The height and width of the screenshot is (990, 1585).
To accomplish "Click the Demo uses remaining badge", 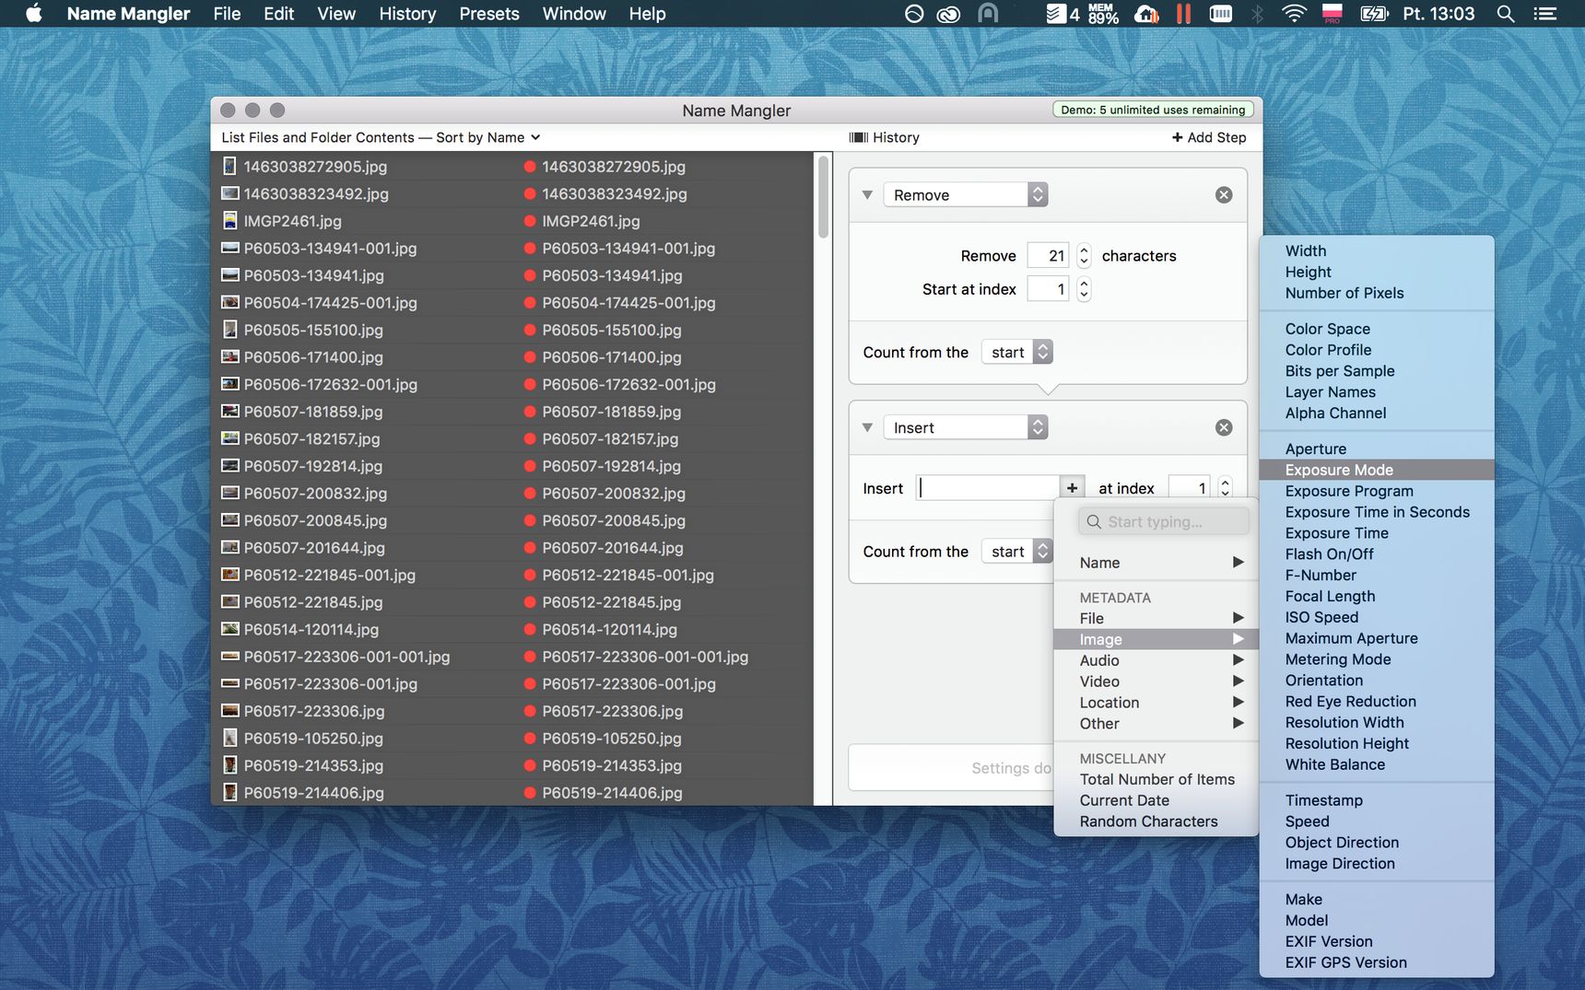I will [1153, 110].
